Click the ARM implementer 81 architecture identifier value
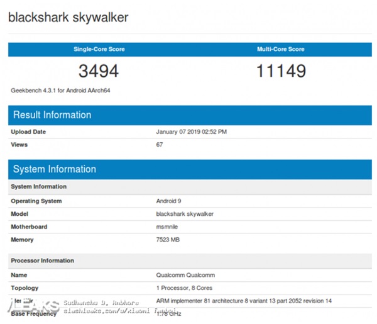377x324 pixels. [244, 301]
